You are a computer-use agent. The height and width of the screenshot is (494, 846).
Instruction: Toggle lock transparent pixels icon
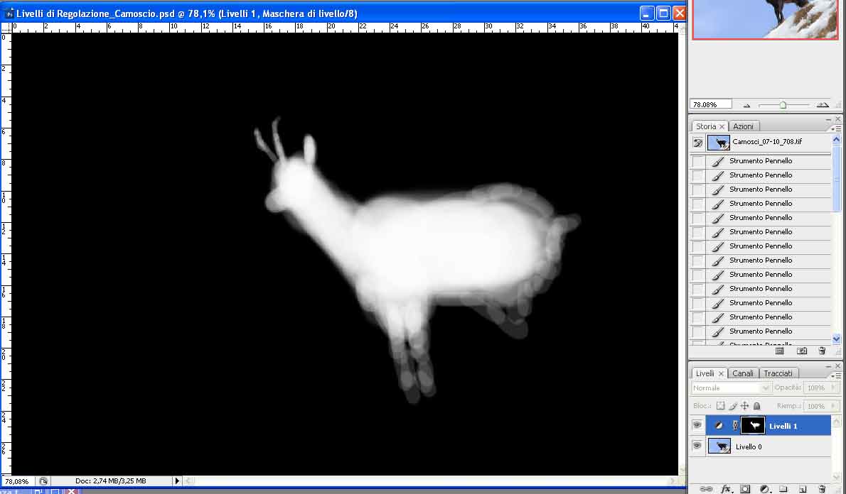click(x=720, y=406)
